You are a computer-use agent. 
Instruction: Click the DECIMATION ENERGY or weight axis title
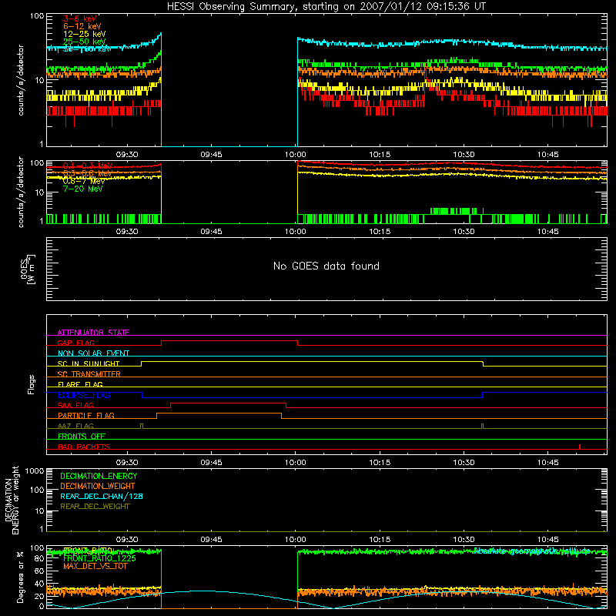(12, 500)
